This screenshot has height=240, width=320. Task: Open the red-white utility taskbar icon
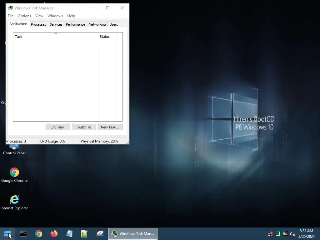[x=100, y=234]
